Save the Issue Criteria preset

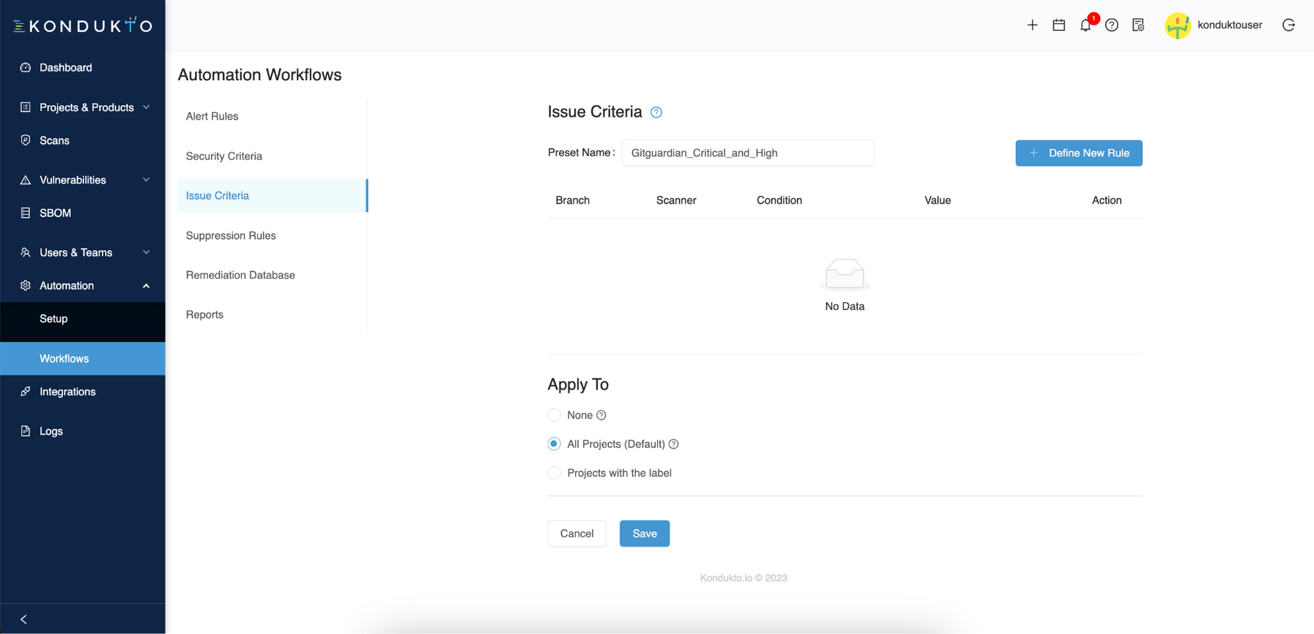(644, 533)
